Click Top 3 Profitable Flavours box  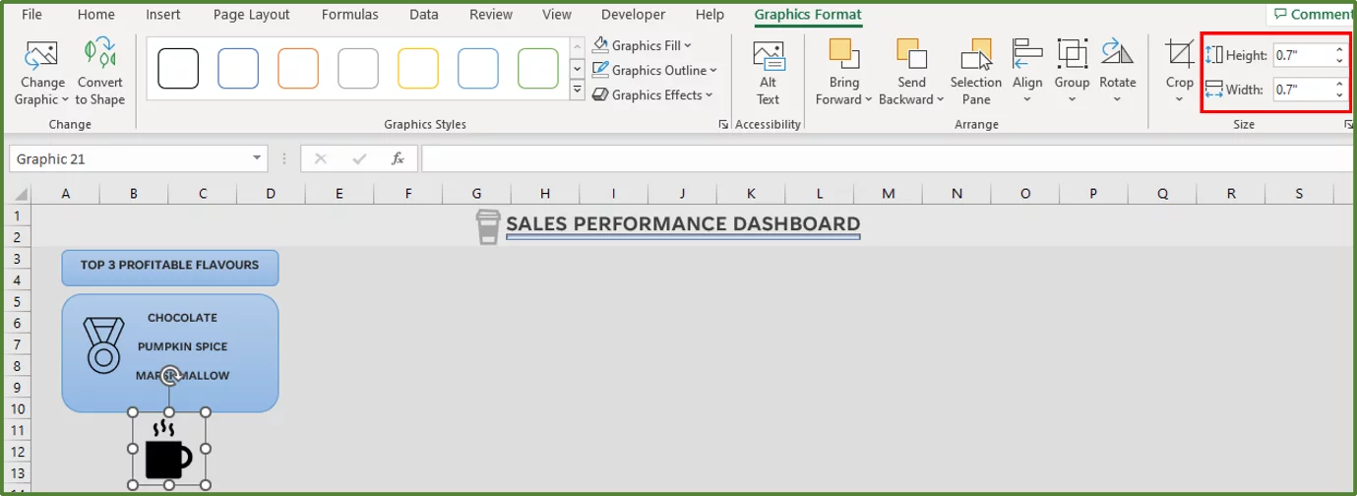[170, 267]
